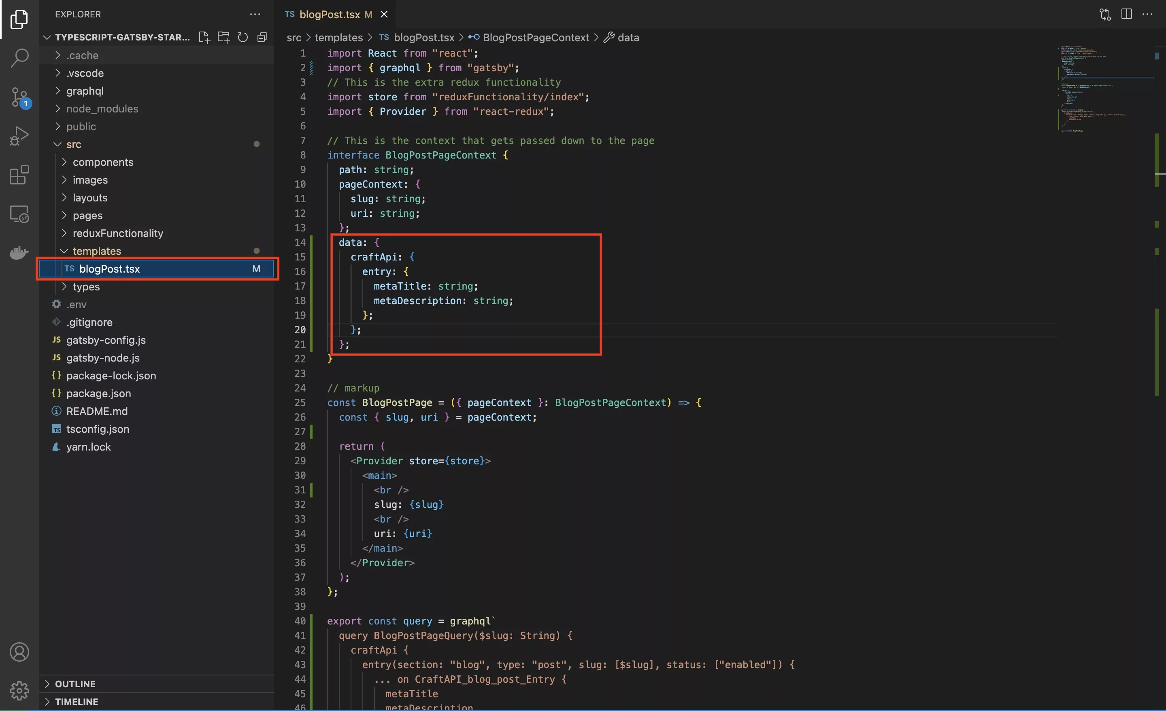Open Remote Explorer view
The height and width of the screenshot is (711, 1166).
coord(19,214)
